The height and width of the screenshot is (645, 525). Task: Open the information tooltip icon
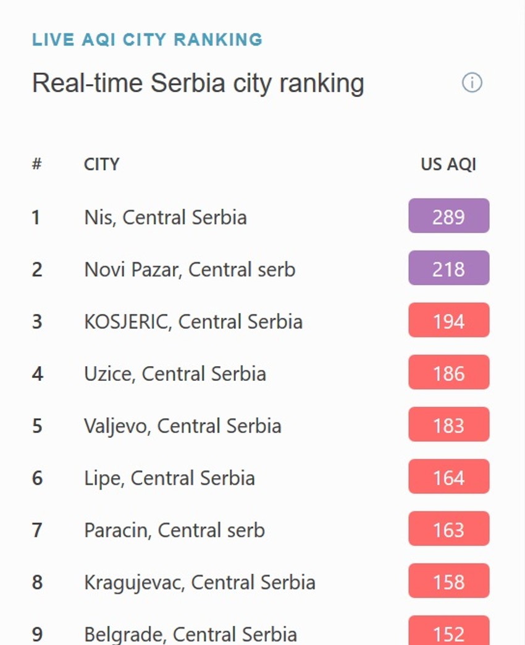pyautogui.click(x=471, y=82)
